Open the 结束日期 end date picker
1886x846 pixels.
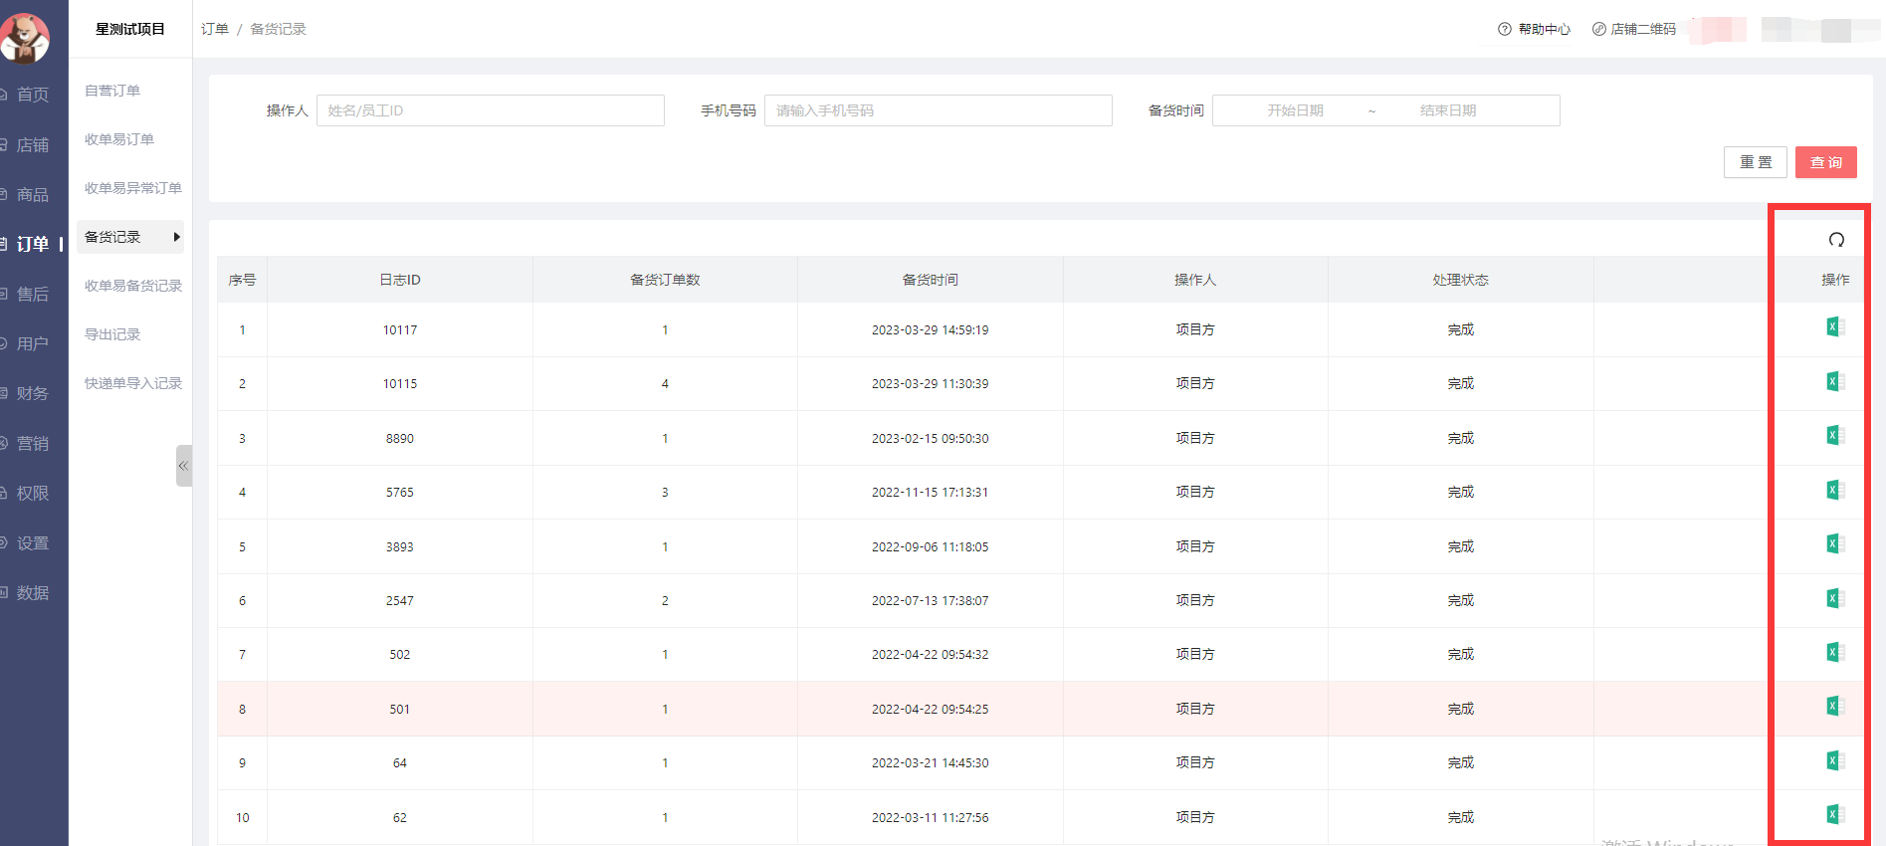point(1447,110)
